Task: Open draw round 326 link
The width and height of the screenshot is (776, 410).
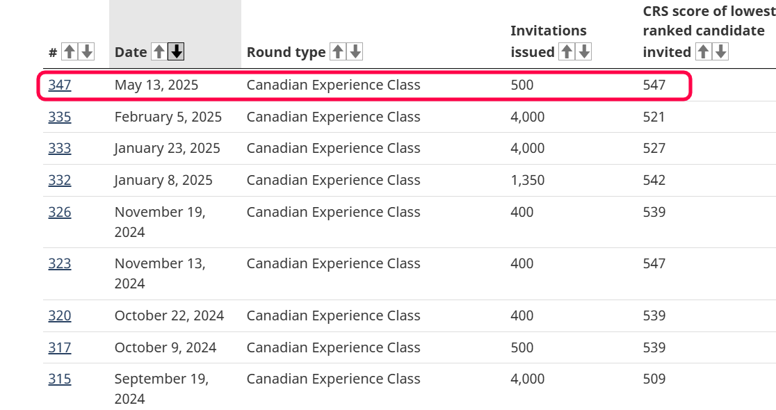Action: 59,212
